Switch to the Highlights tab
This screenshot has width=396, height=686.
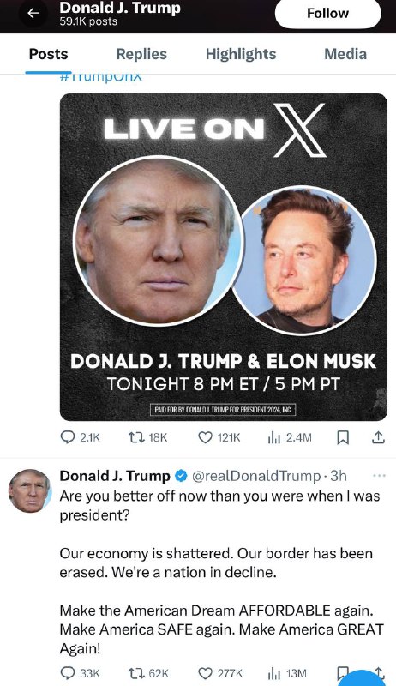[241, 54]
